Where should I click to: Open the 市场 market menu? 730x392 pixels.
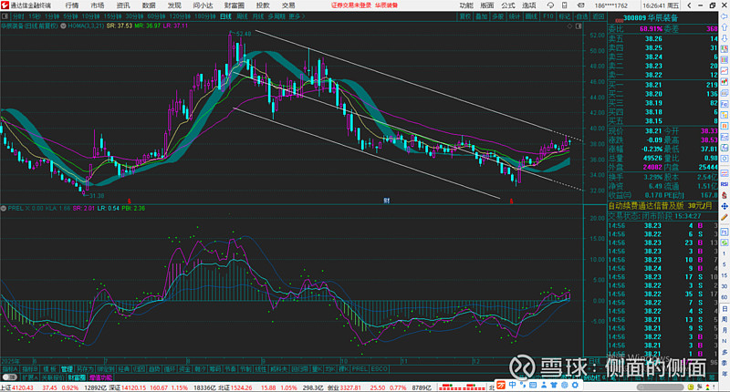[98, 5]
